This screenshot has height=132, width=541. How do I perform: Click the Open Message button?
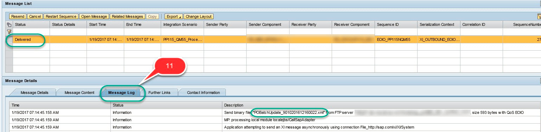94,16
